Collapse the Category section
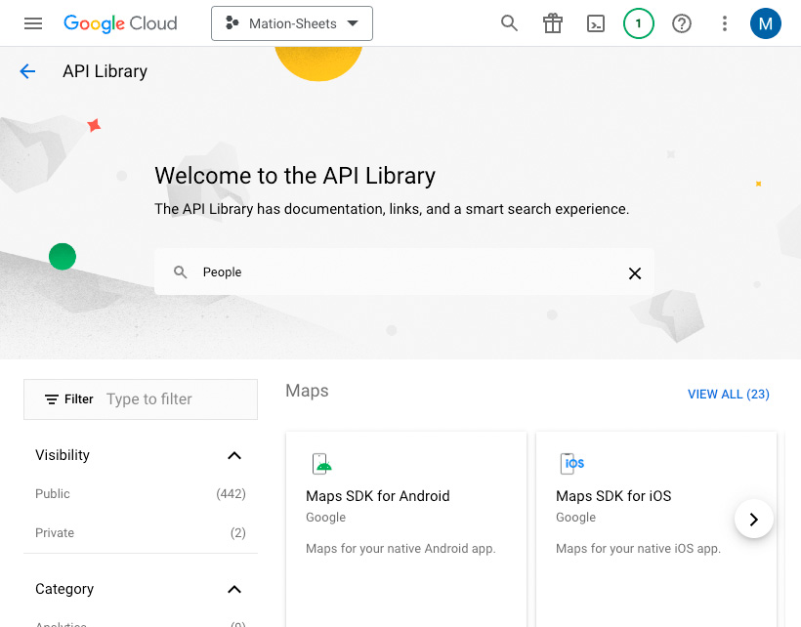Screen dimensions: 801x627 click(x=234, y=589)
